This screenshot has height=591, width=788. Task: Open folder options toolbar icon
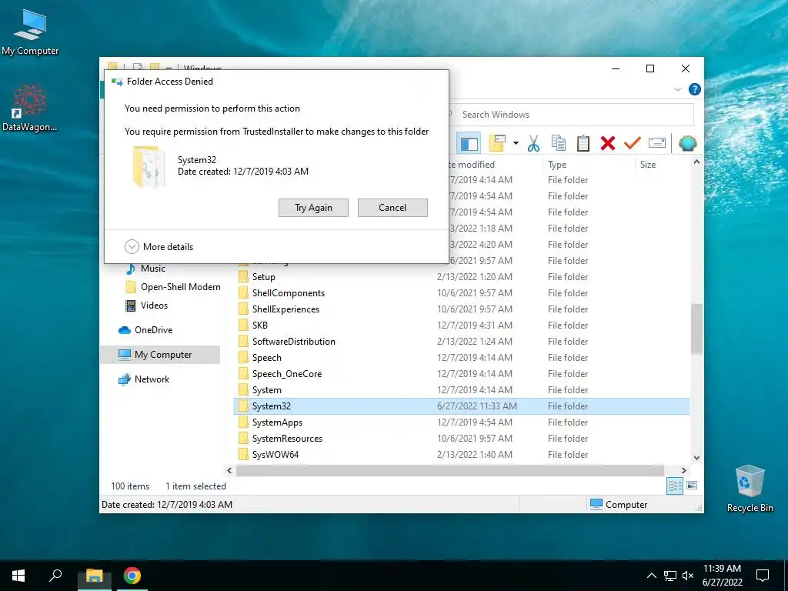[x=497, y=143]
